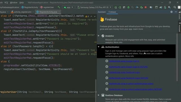The image size is (181, 102).
Task: Open the VCS menu
Action: pos(6,3)
